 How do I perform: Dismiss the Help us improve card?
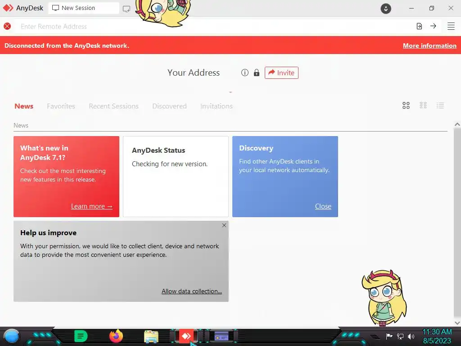224,225
